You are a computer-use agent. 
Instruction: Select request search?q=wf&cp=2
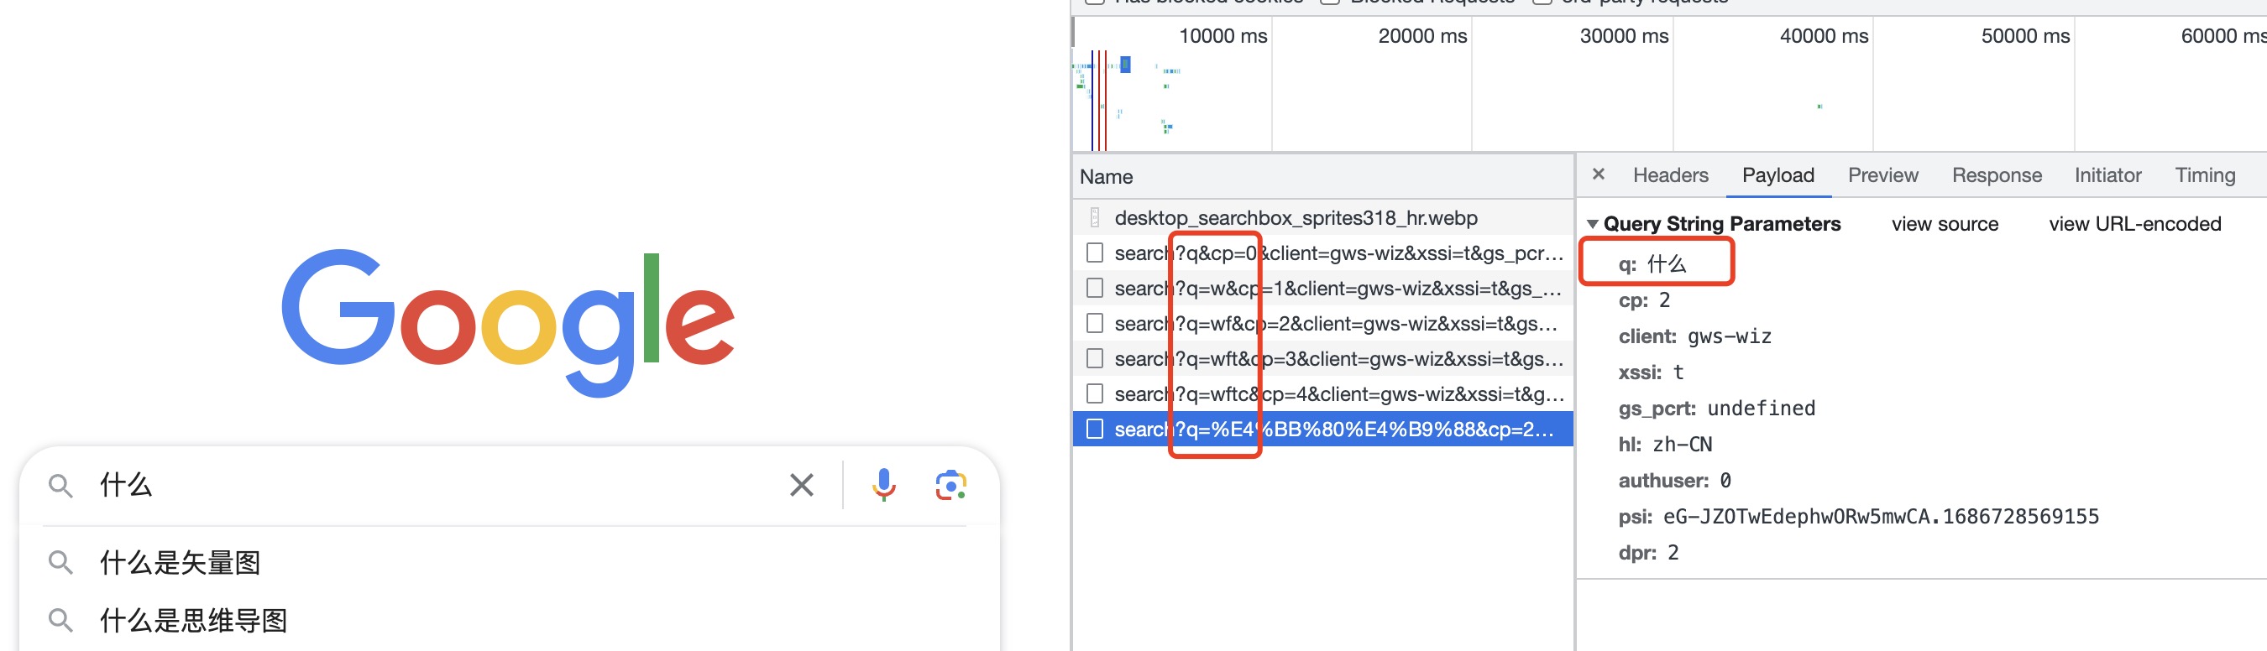(1322, 323)
